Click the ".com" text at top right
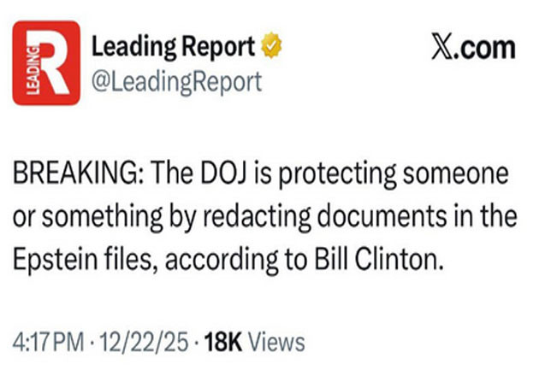This screenshot has width=545, height=382. (x=487, y=49)
